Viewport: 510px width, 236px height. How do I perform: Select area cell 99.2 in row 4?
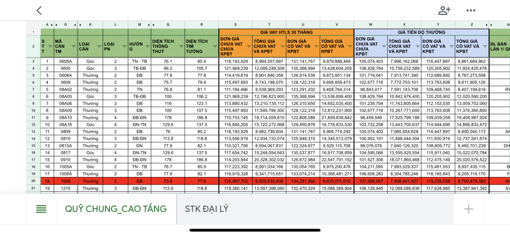tap(168, 68)
